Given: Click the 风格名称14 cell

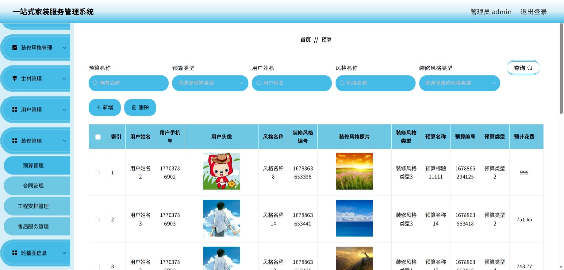Looking at the screenshot, I should click(x=273, y=219).
